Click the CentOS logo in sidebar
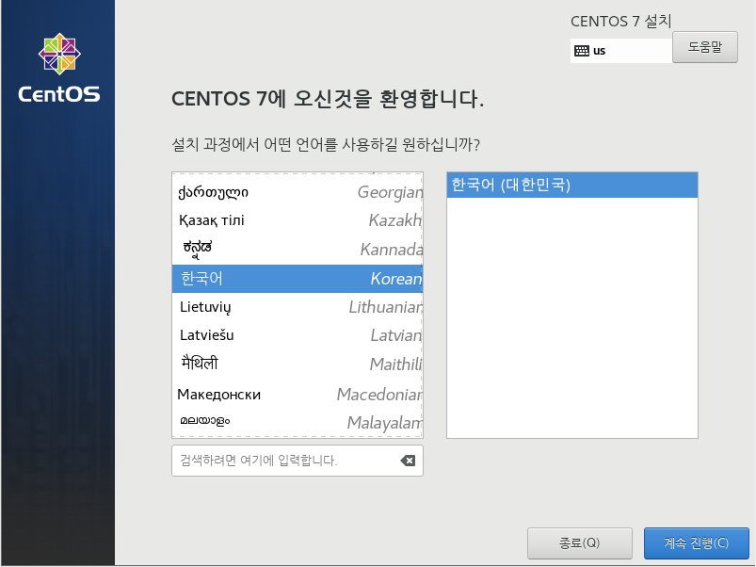756x567 pixels. tap(59, 68)
